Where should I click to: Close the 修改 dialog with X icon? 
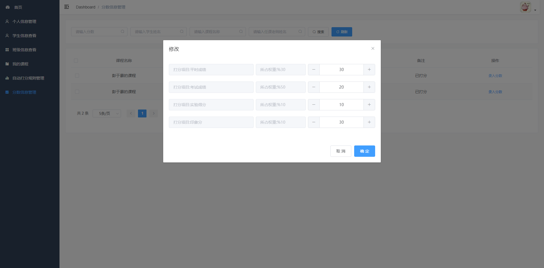[373, 48]
